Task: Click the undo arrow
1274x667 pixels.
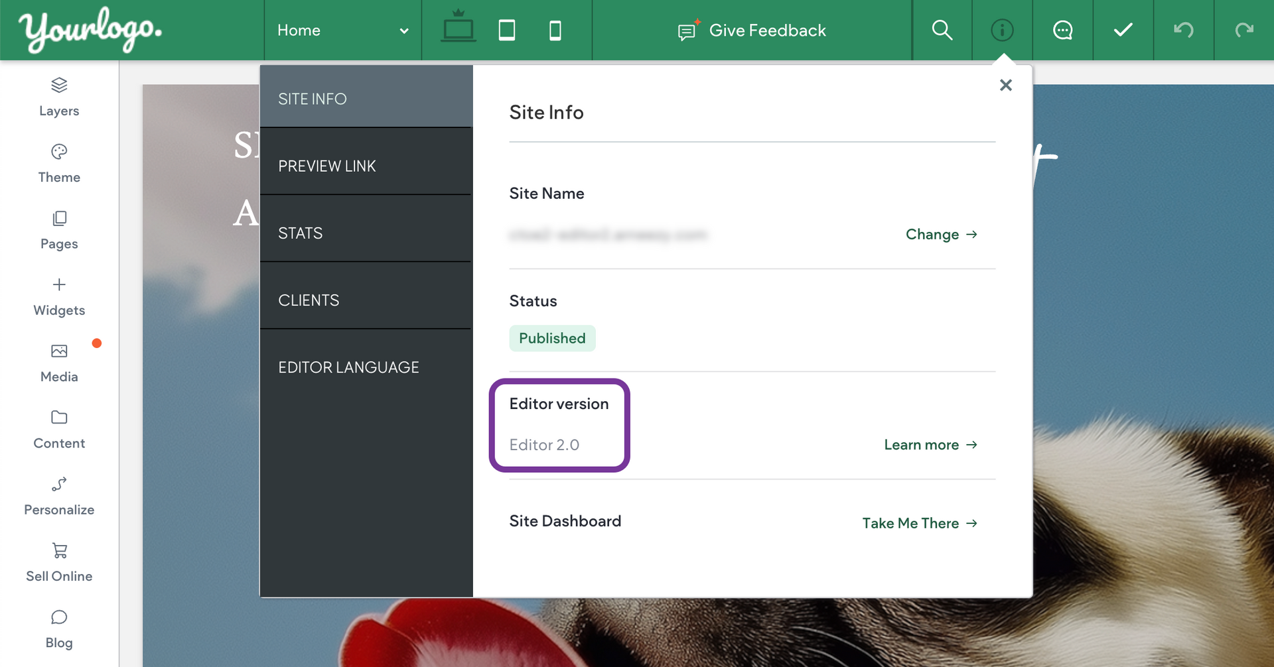Action: (x=1184, y=30)
